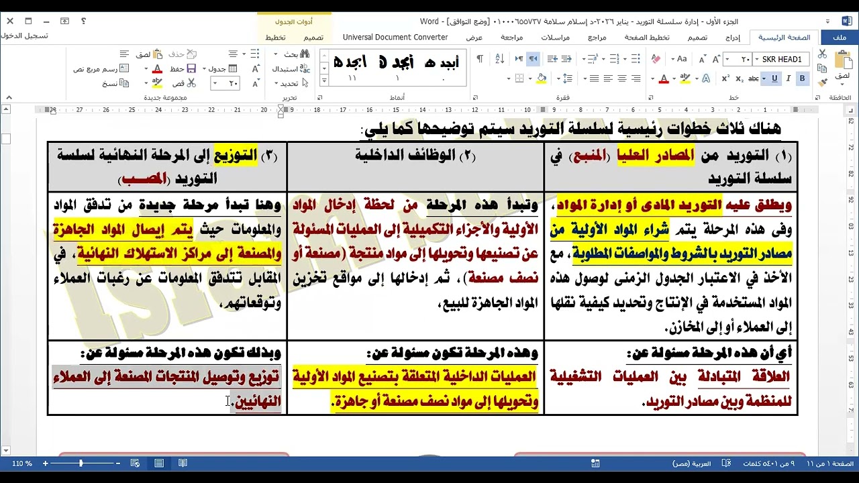The width and height of the screenshot is (859, 483).
Task: Click the Borders icon in paragraph group
Action: 519,78
